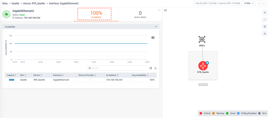The image size is (270, 118).
Task: Open the 15 Min interval dropdown
Action: pos(249,4)
